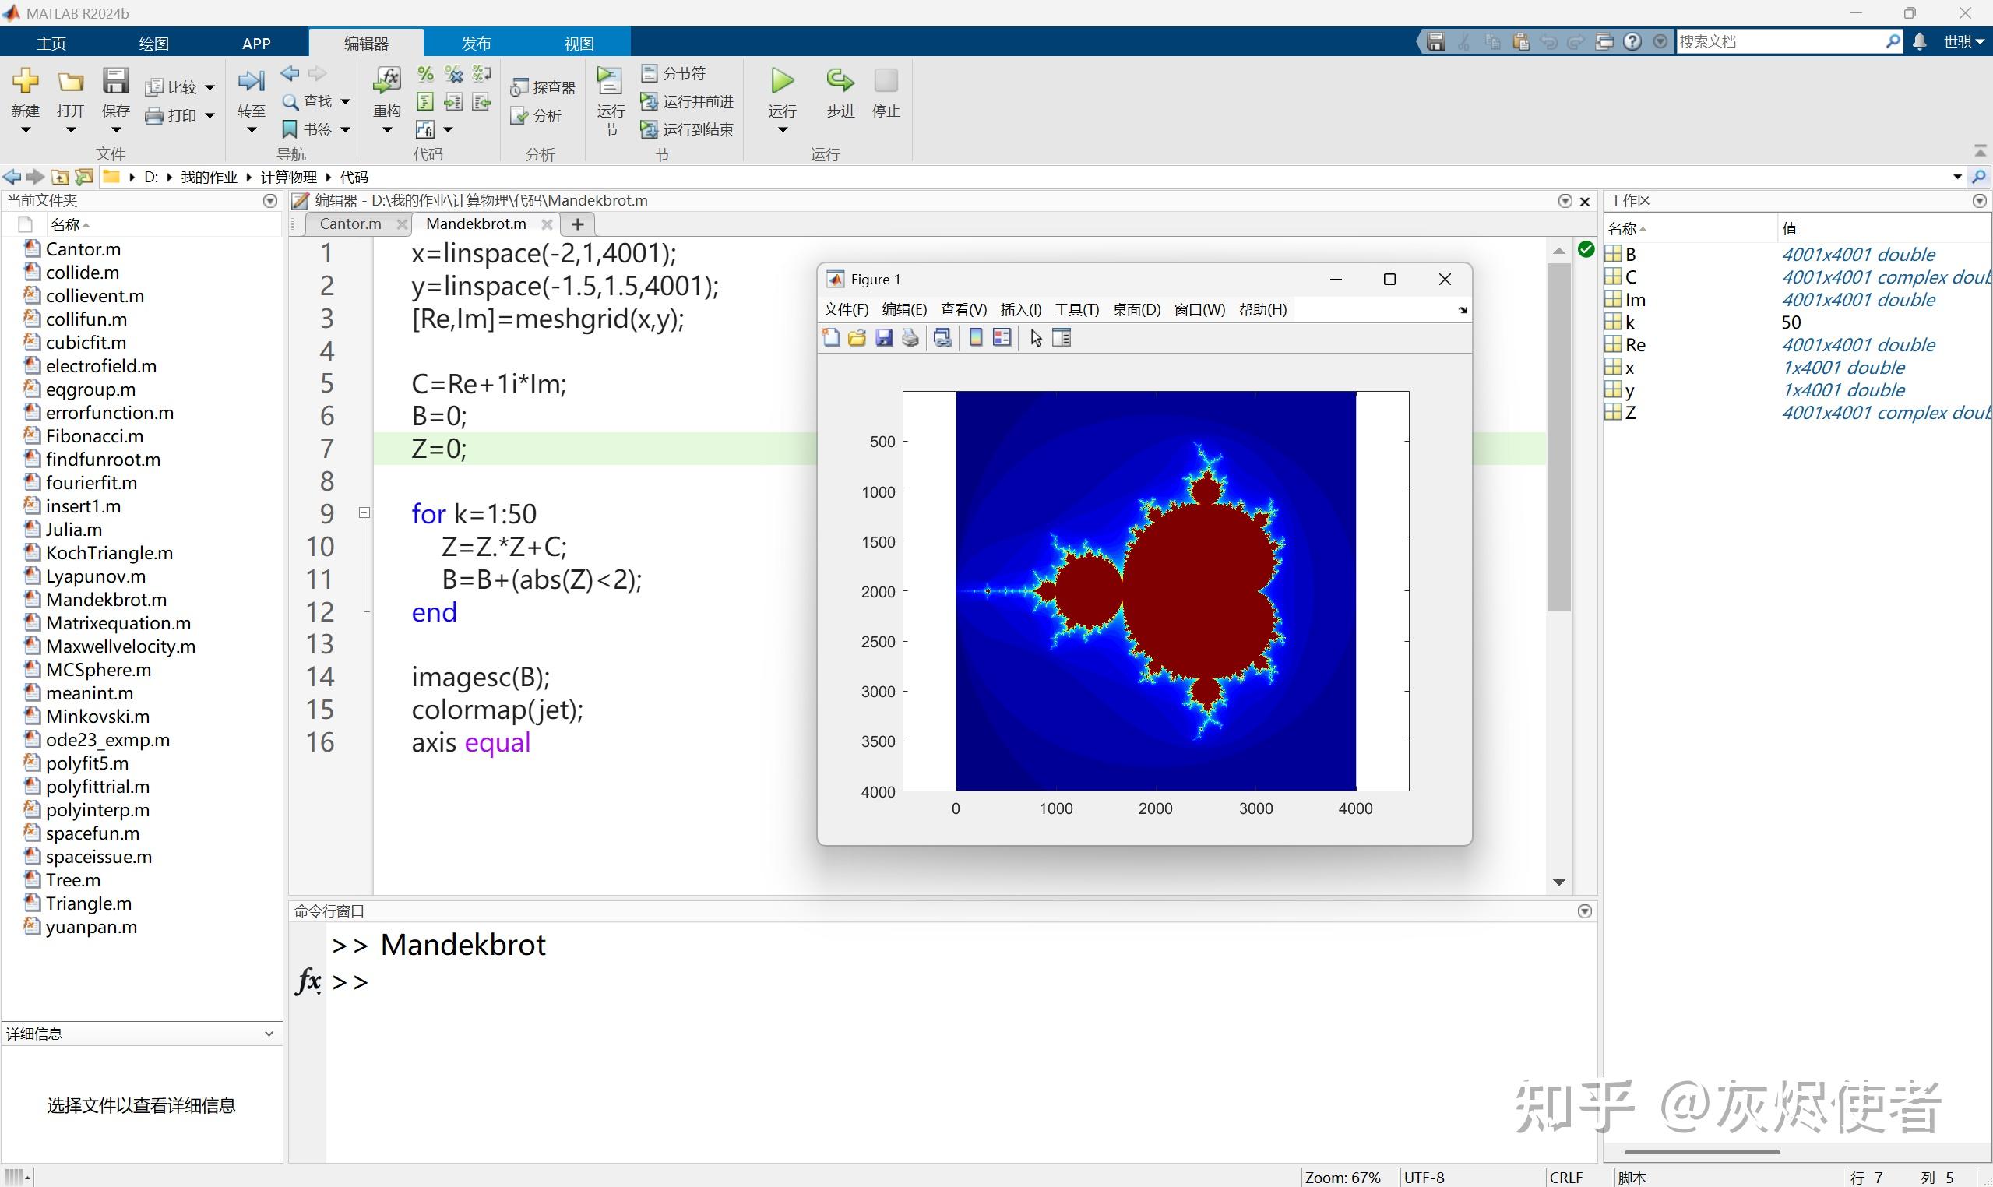The width and height of the screenshot is (1993, 1187).
Task: Click the green code analyzer status indicator
Action: pyautogui.click(x=1586, y=249)
